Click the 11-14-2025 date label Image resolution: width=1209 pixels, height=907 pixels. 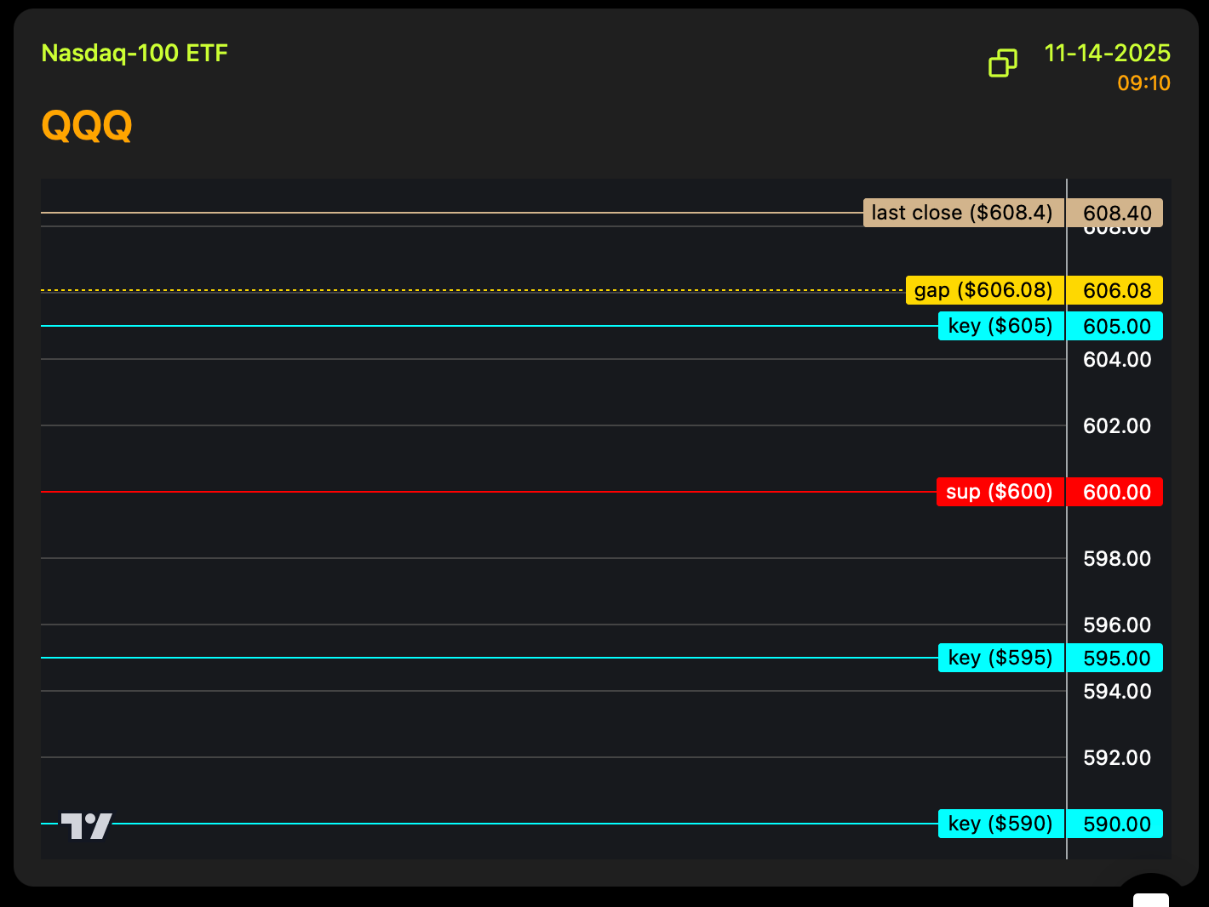tap(1107, 54)
